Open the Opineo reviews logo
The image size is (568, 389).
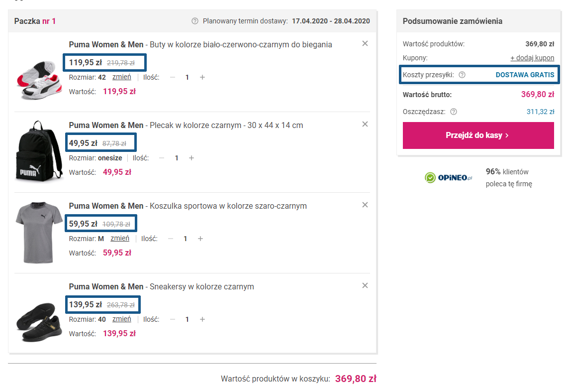click(448, 178)
